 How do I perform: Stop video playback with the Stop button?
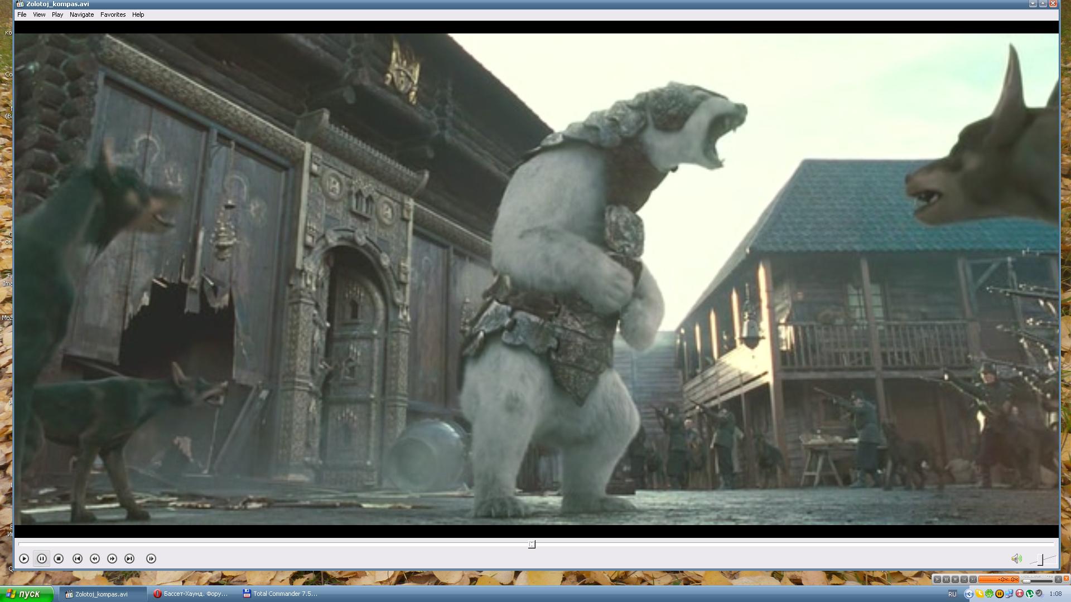pyautogui.click(x=59, y=559)
